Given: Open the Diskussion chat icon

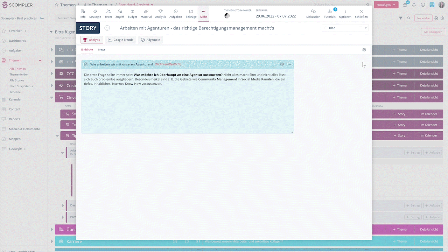Looking at the screenshot, I should click(313, 14).
